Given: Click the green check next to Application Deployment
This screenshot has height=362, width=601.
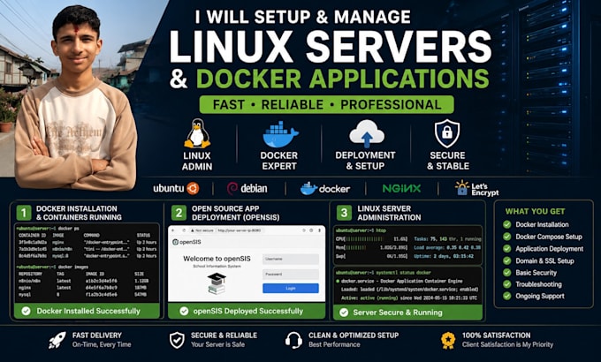Looking at the screenshot, I should [x=507, y=249].
